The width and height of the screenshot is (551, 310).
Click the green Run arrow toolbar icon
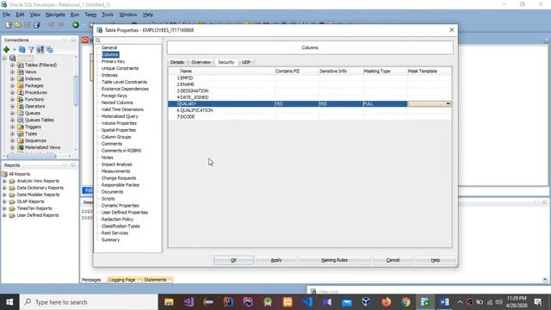tap(76, 25)
